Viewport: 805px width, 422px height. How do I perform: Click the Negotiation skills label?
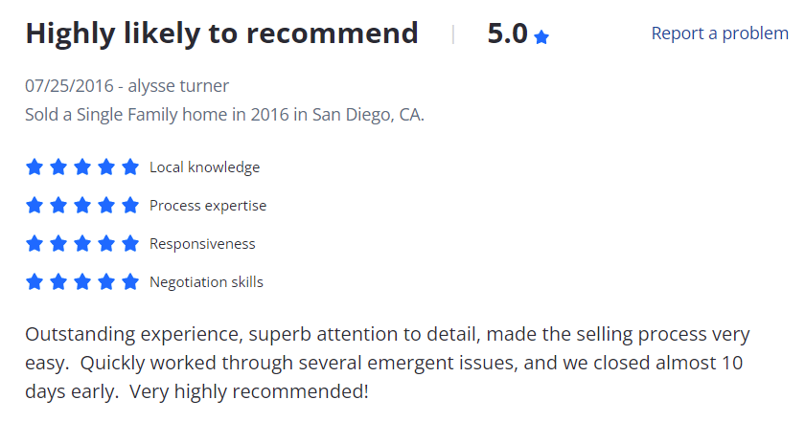pyautogui.click(x=206, y=282)
